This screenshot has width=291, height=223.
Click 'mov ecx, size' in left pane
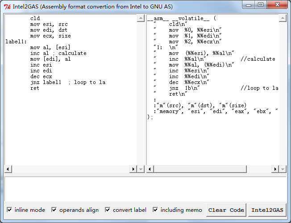[50, 36]
